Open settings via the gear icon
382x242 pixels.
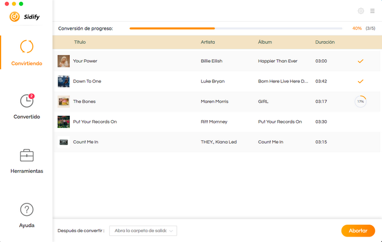pyautogui.click(x=361, y=11)
